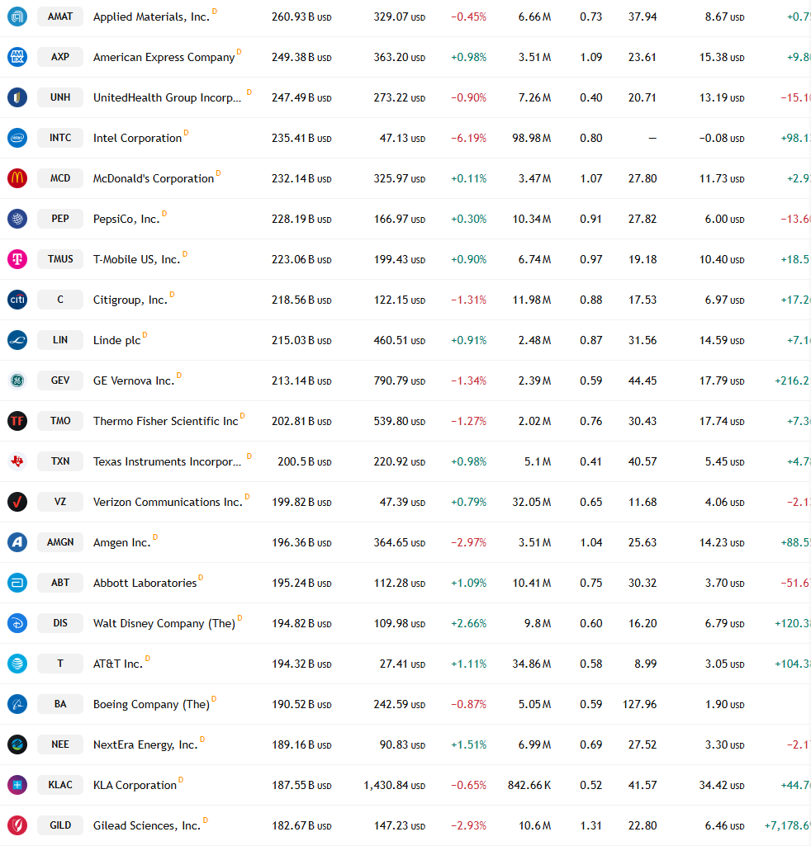
Task: Open the BA ticker badge
Action: tap(60, 704)
